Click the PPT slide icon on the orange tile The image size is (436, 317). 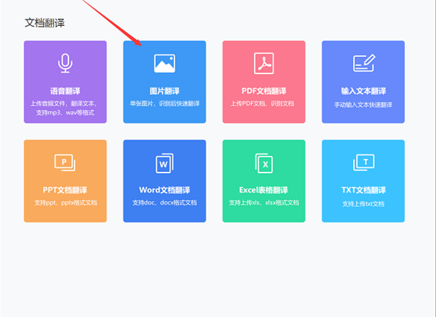[x=65, y=162]
